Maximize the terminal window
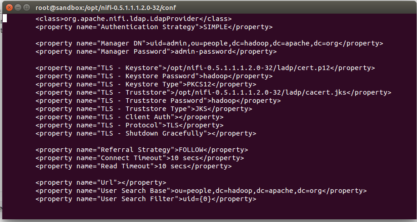 point(26,7)
